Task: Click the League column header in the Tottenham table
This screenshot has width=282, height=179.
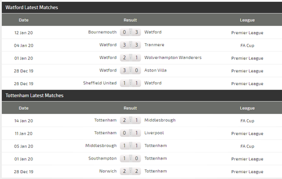Action: pyautogui.click(x=247, y=108)
